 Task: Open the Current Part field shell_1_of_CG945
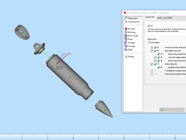tap(171, 18)
